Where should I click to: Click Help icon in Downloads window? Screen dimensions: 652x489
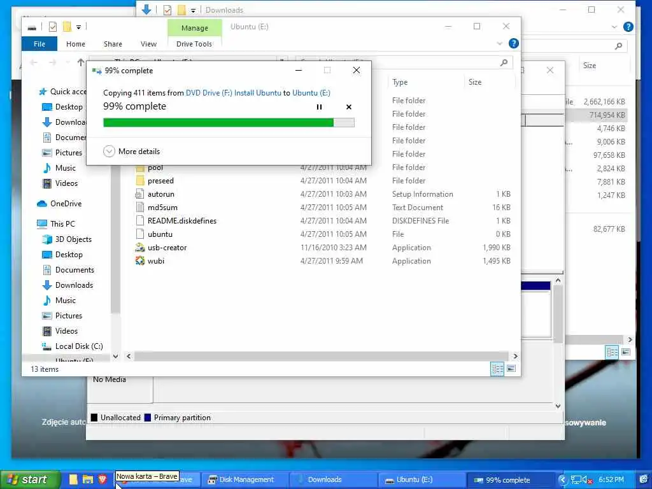point(628,27)
